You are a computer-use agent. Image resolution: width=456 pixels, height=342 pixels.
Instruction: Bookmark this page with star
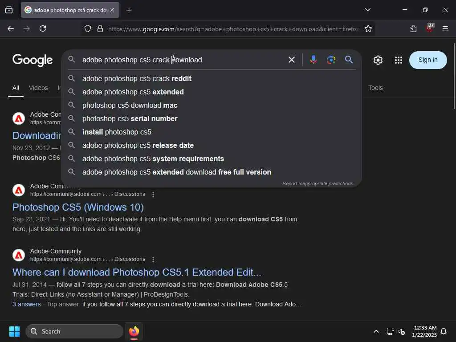pyautogui.click(x=368, y=28)
